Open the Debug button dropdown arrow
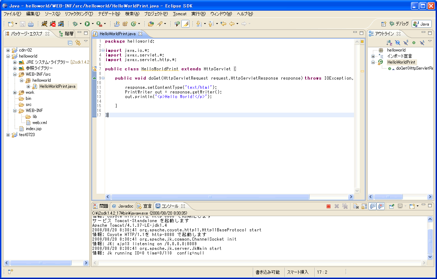 [80, 24]
